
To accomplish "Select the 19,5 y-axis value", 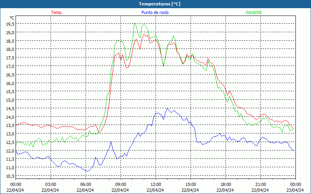I will tap(10, 24).
